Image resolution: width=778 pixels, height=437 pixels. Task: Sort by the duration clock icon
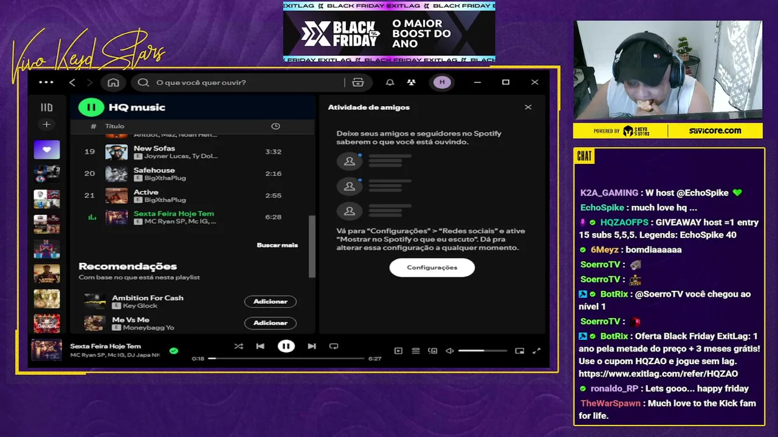click(x=275, y=126)
